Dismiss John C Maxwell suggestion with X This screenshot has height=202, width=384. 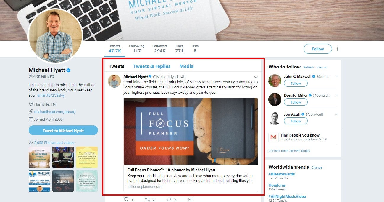point(336,77)
